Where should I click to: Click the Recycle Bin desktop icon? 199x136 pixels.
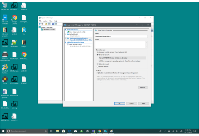click(5, 6)
